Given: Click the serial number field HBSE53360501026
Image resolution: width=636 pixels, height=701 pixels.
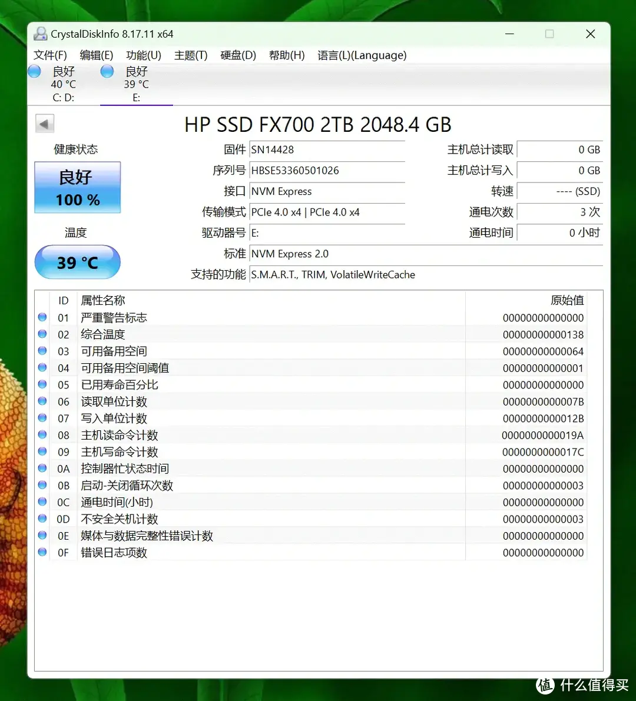Looking at the screenshot, I should (327, 171).
